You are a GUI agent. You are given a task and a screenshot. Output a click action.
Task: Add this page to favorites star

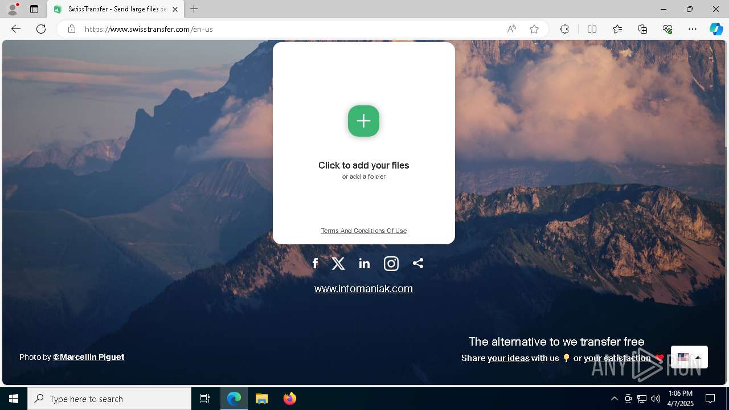[x=534, y=29]
